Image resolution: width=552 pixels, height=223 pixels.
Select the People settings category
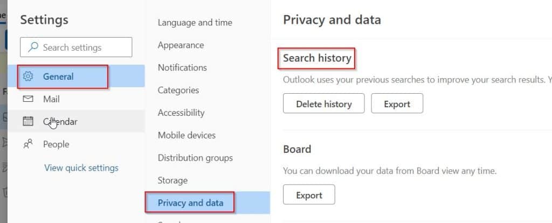coord(77,144)
